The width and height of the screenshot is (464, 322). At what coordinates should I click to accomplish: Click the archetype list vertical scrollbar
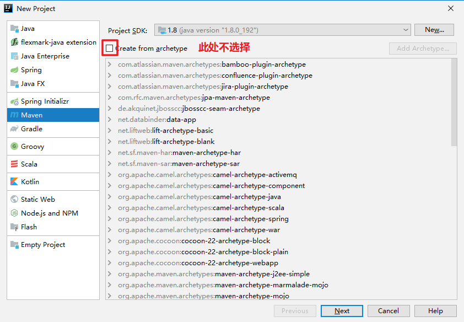pos(454,103)
